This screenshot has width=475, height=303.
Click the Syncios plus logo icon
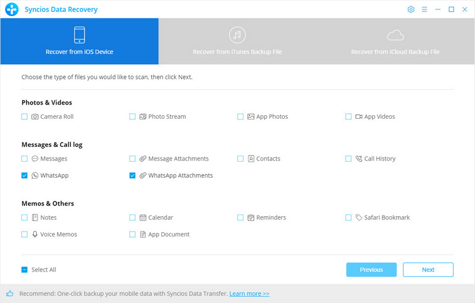(x=12, y=10)
